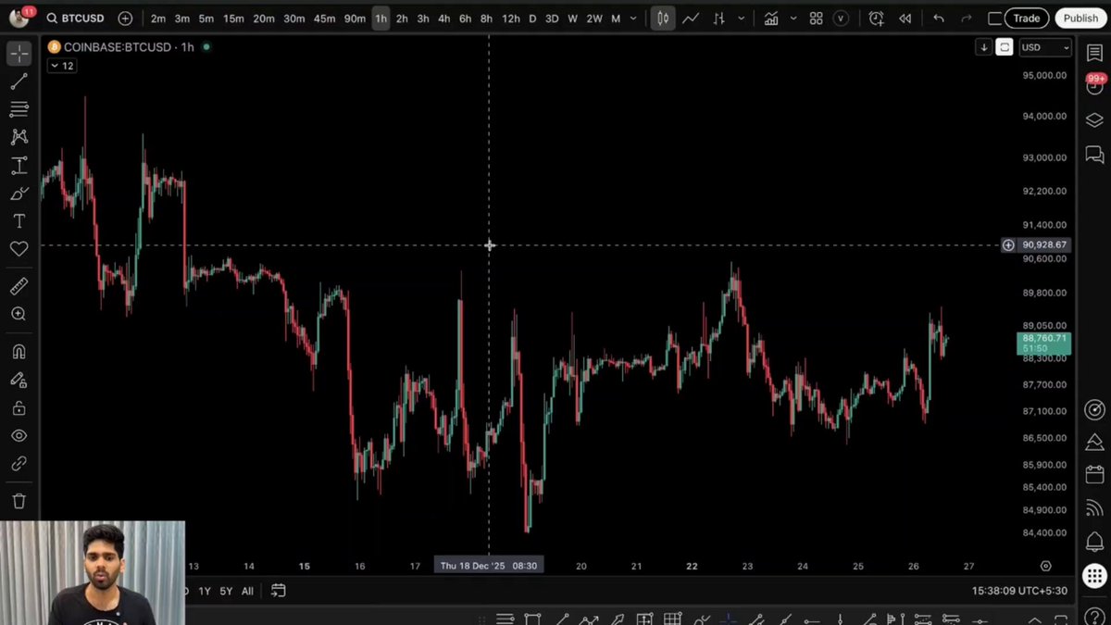Screen dimensions: 1111x625
Task: Create an alert with the clock icon
Action: 876,19
